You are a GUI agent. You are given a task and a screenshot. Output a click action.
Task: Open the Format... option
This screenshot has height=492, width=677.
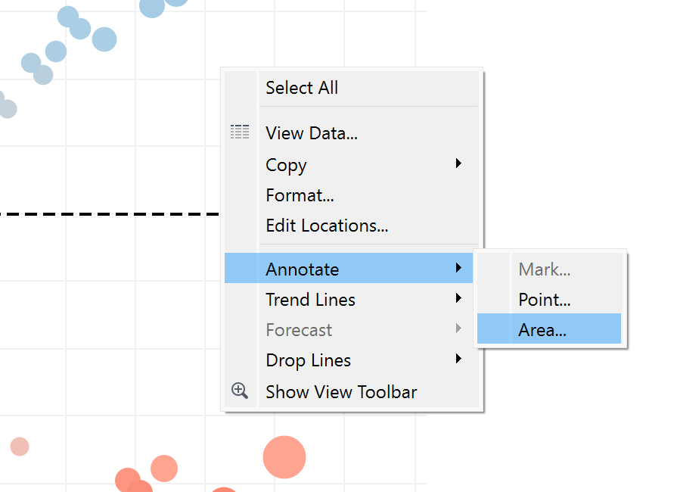coord(300,195)
